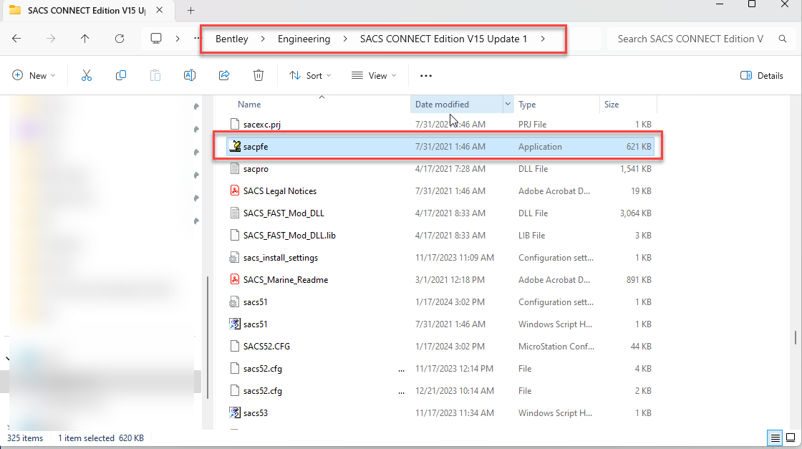Click Engineering in the address path
Screen dimensions: 802x449
304,39
